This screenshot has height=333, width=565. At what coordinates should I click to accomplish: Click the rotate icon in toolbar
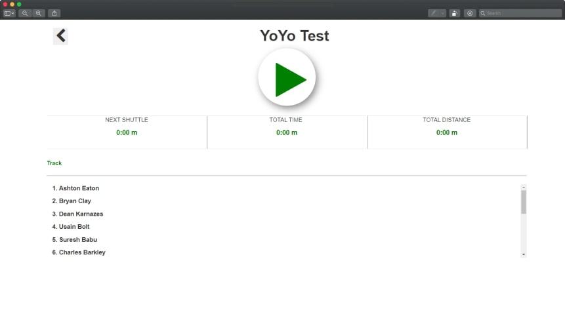454,13
